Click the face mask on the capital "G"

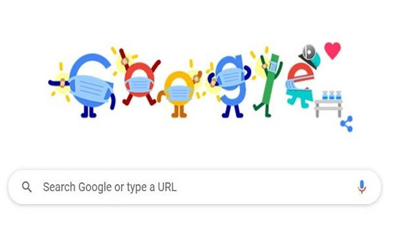tap(91, 88)
